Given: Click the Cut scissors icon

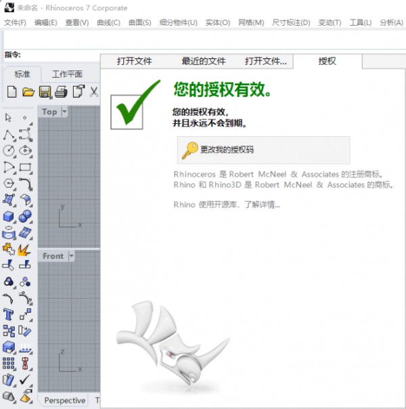Looking at the screenshot, I should (x=94, y=92).
